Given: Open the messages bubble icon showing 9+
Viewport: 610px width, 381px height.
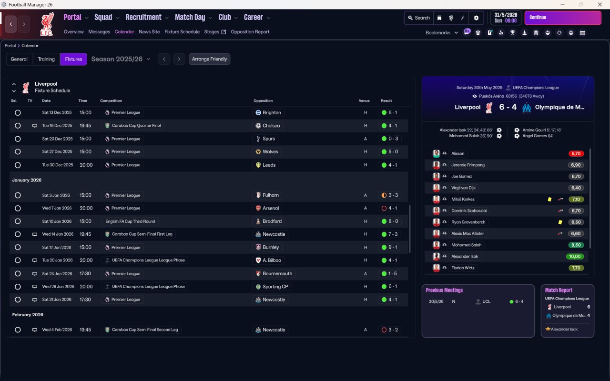Looking at the screenshot, I should coord(467,32).
